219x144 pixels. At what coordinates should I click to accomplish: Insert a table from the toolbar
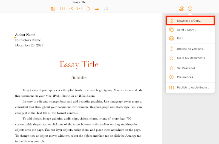[x=63, y=9]
